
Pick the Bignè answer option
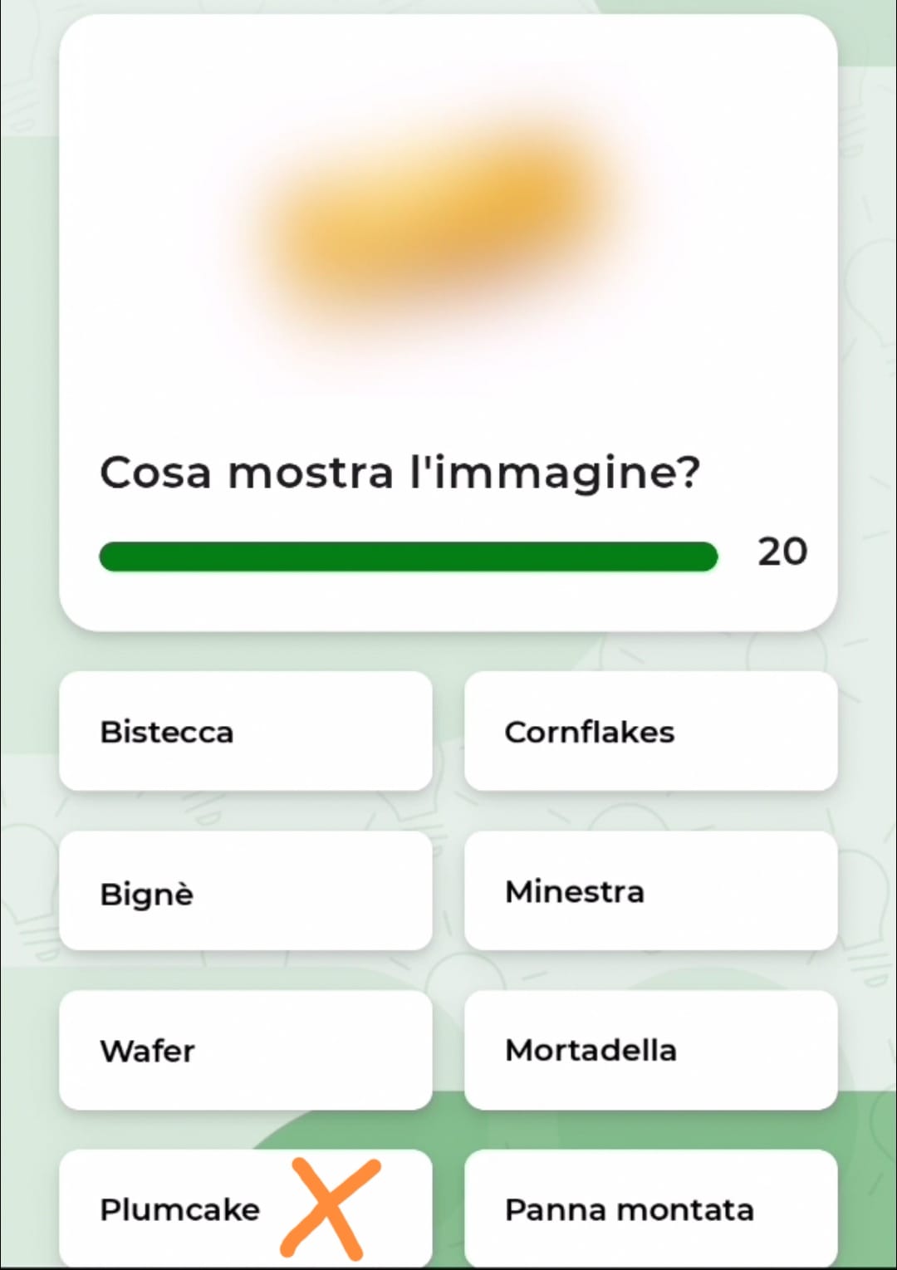click(x=245, y=891)
